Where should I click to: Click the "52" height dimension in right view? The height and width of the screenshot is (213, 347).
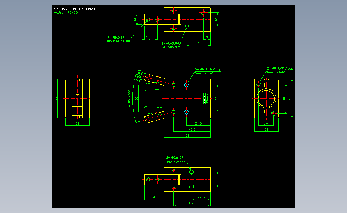[x=290, y=98]
